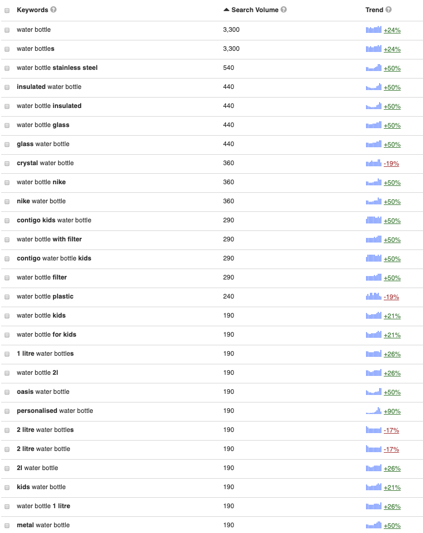Click the 'water bottle with filter' keyword

click(49, 240)
